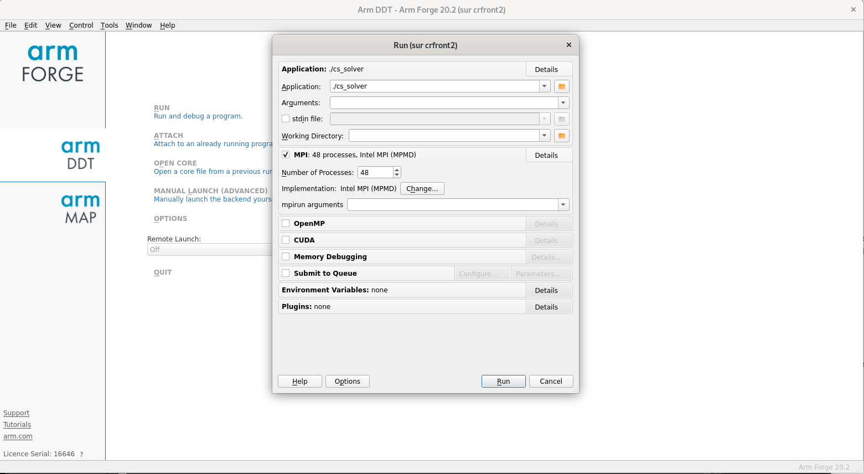Browse for working directory with folder icon
The width and height of the screenshot is (864, 474).
coord(562,136)
